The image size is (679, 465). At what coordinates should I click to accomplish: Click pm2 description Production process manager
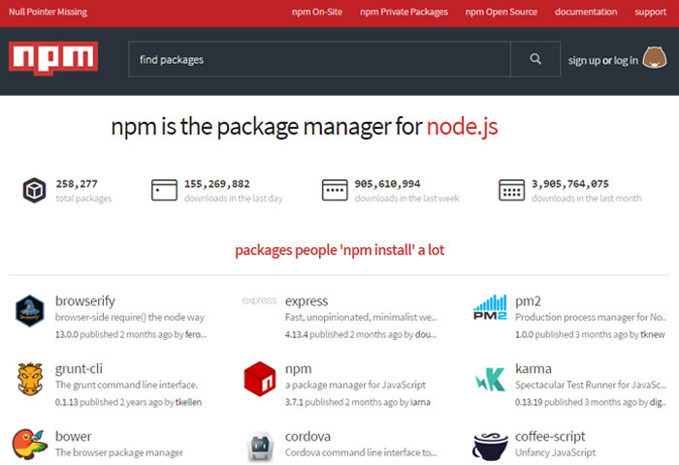[591, 317]
